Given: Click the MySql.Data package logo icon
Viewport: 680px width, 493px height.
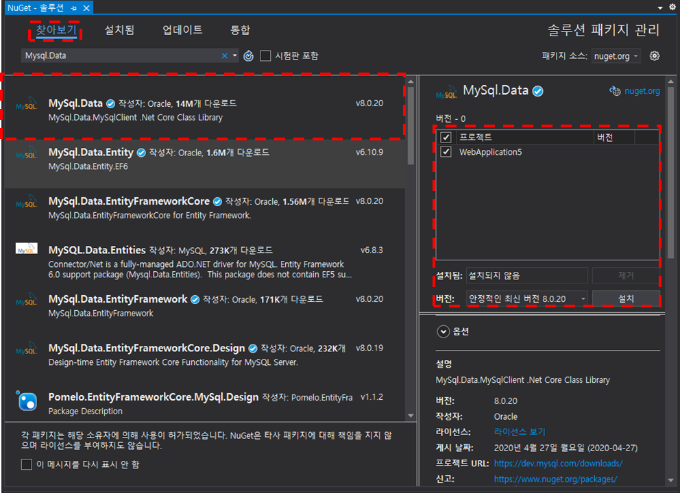Looking at the screenshot, I should tap(27, 104).
